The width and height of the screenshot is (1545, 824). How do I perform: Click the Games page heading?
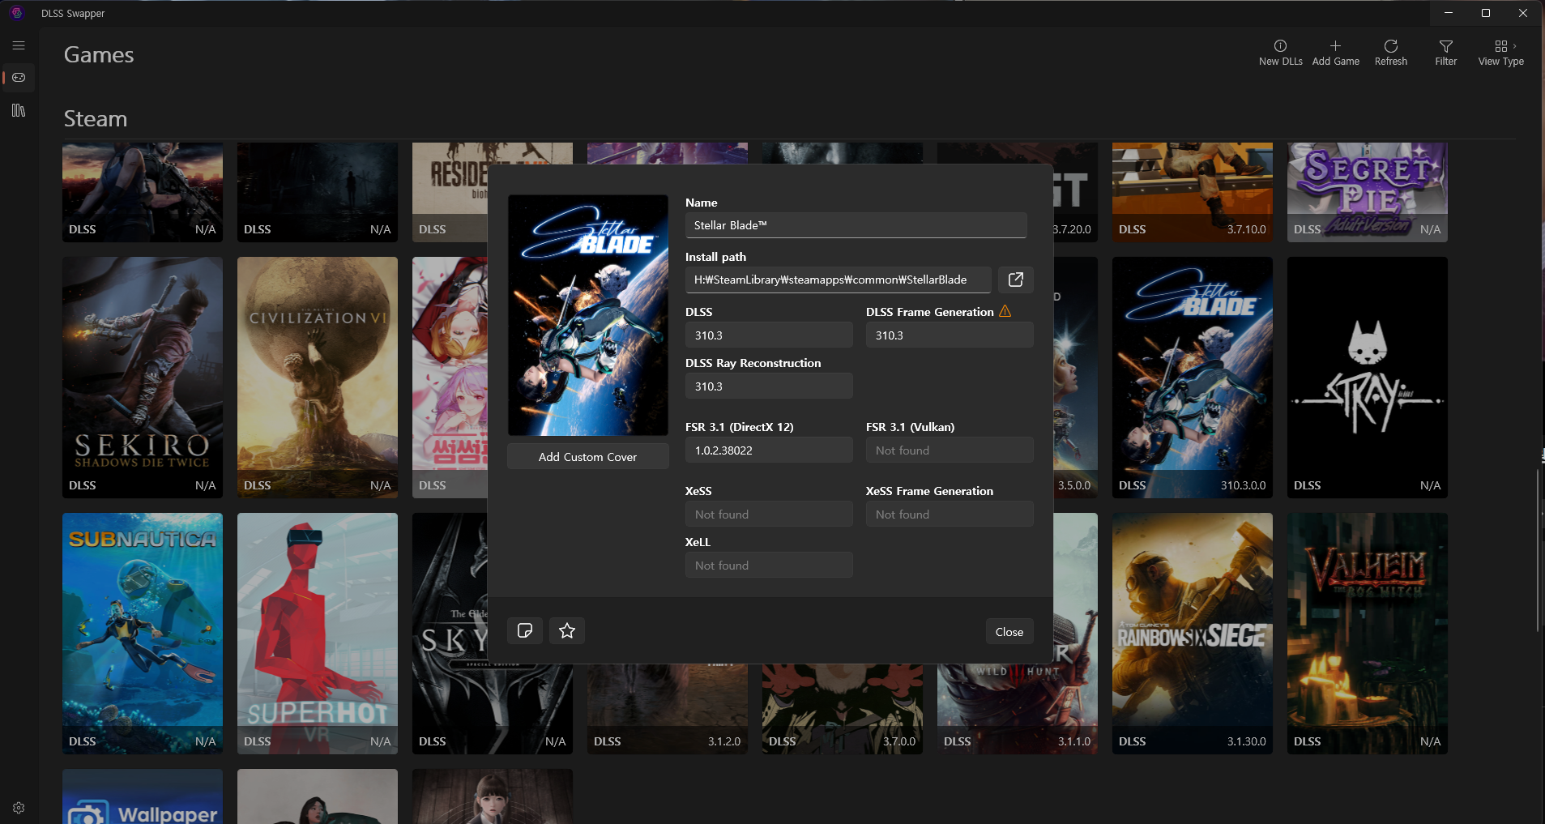(99, 55)
